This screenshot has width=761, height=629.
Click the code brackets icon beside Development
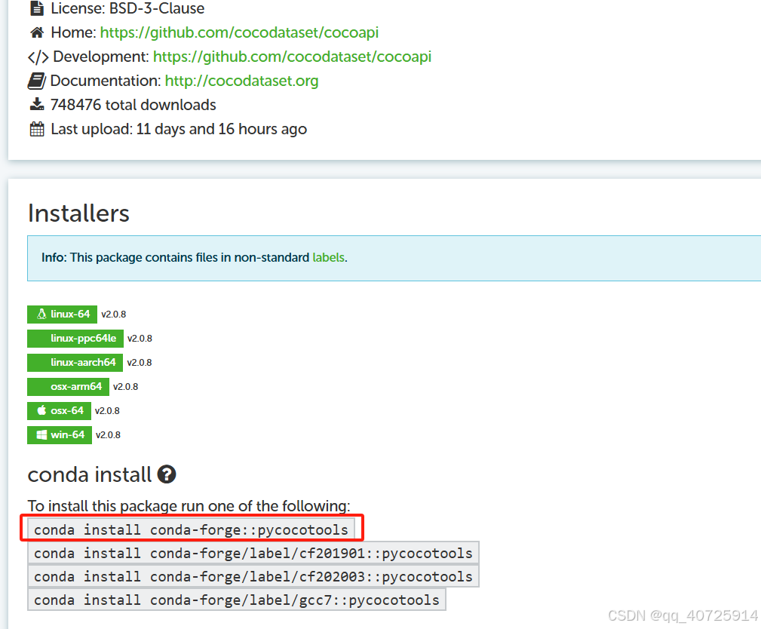point(38,57)
